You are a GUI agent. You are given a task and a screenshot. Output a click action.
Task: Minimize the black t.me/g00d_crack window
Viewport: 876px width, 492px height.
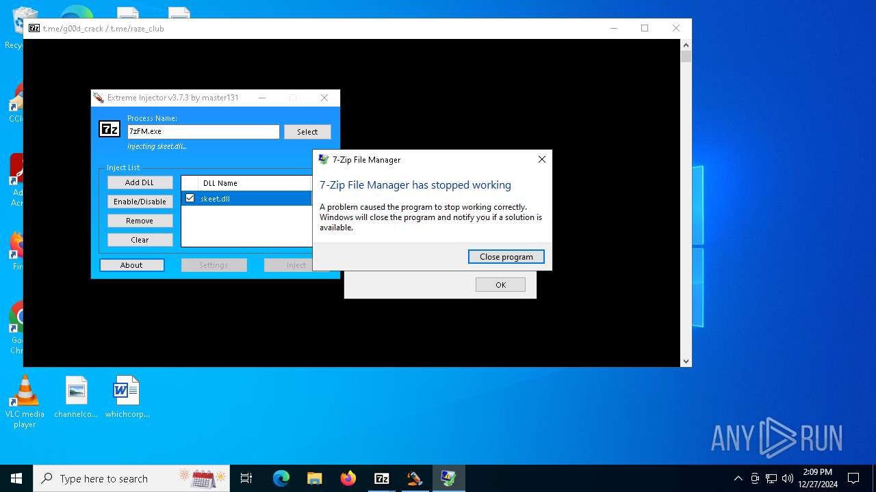[614, 28]
